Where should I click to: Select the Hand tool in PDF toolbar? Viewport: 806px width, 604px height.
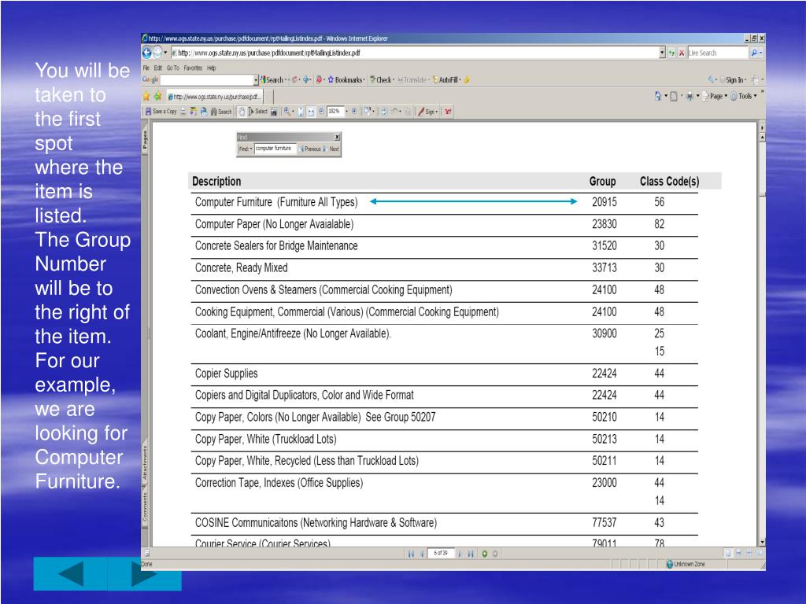[x=242, y=112]
